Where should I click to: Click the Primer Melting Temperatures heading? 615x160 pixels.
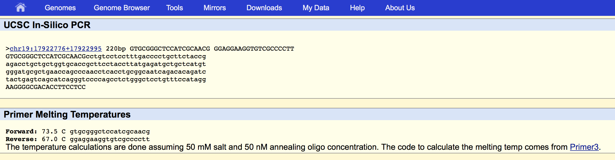pyautogui.click(x=67, y=114)
